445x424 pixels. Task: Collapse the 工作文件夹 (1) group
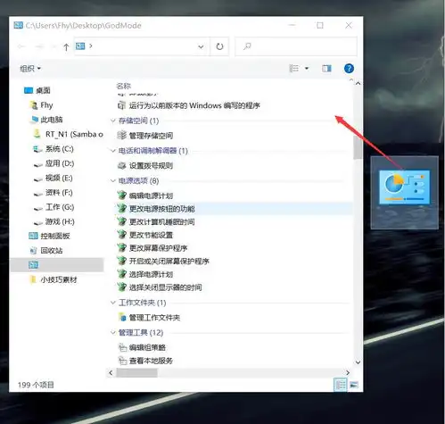(x=113, y=303)
